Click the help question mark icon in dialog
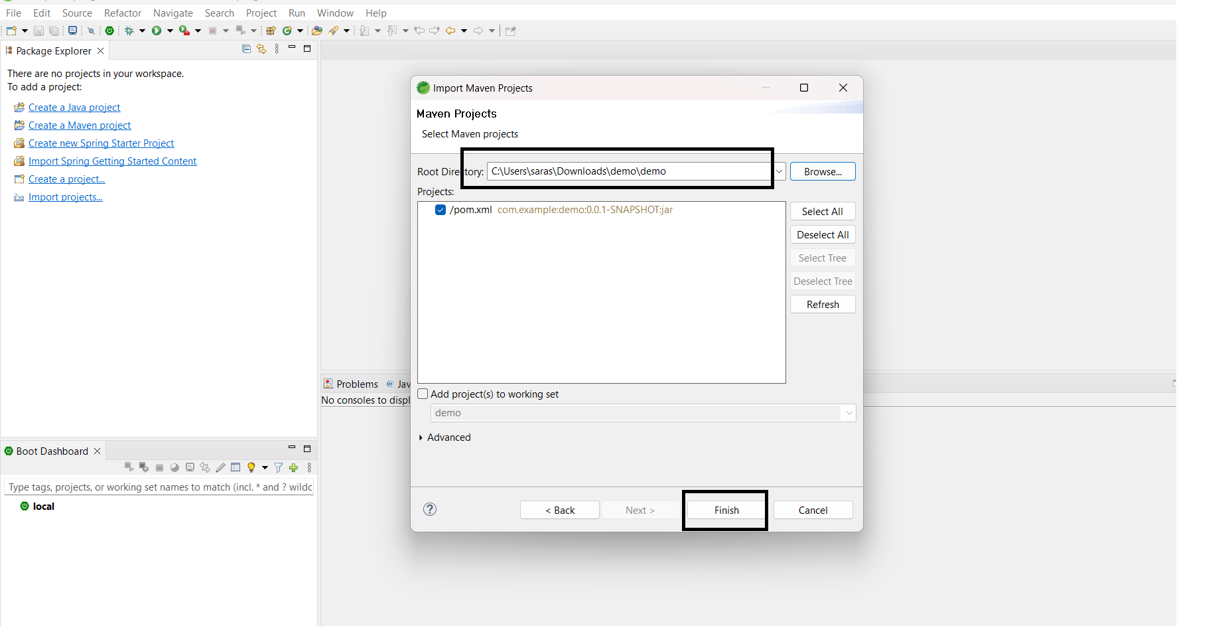 430,509
